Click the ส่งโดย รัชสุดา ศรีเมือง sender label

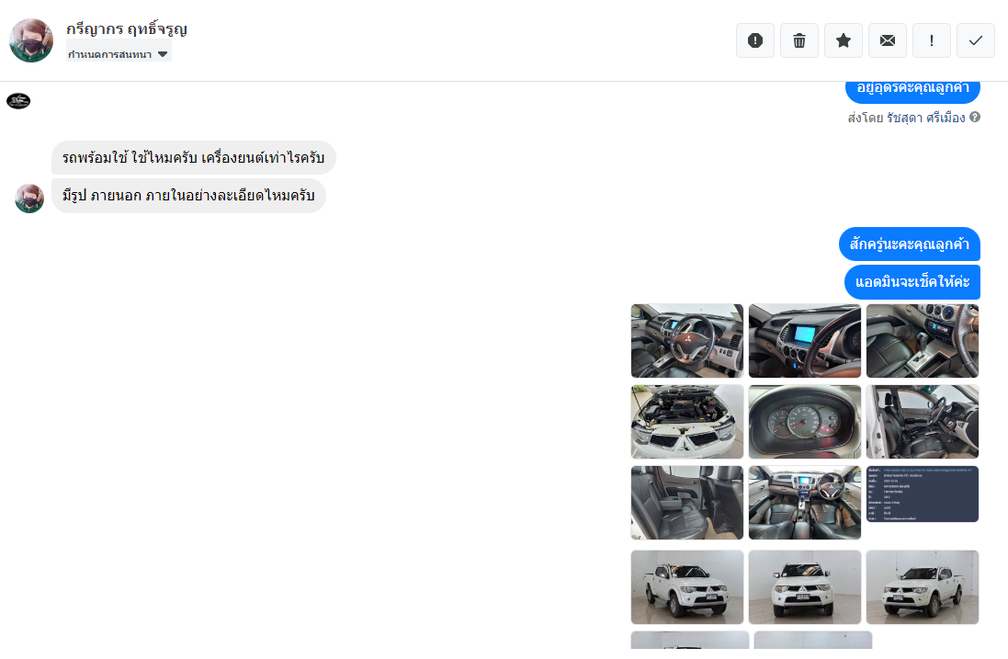pos(906,118)
